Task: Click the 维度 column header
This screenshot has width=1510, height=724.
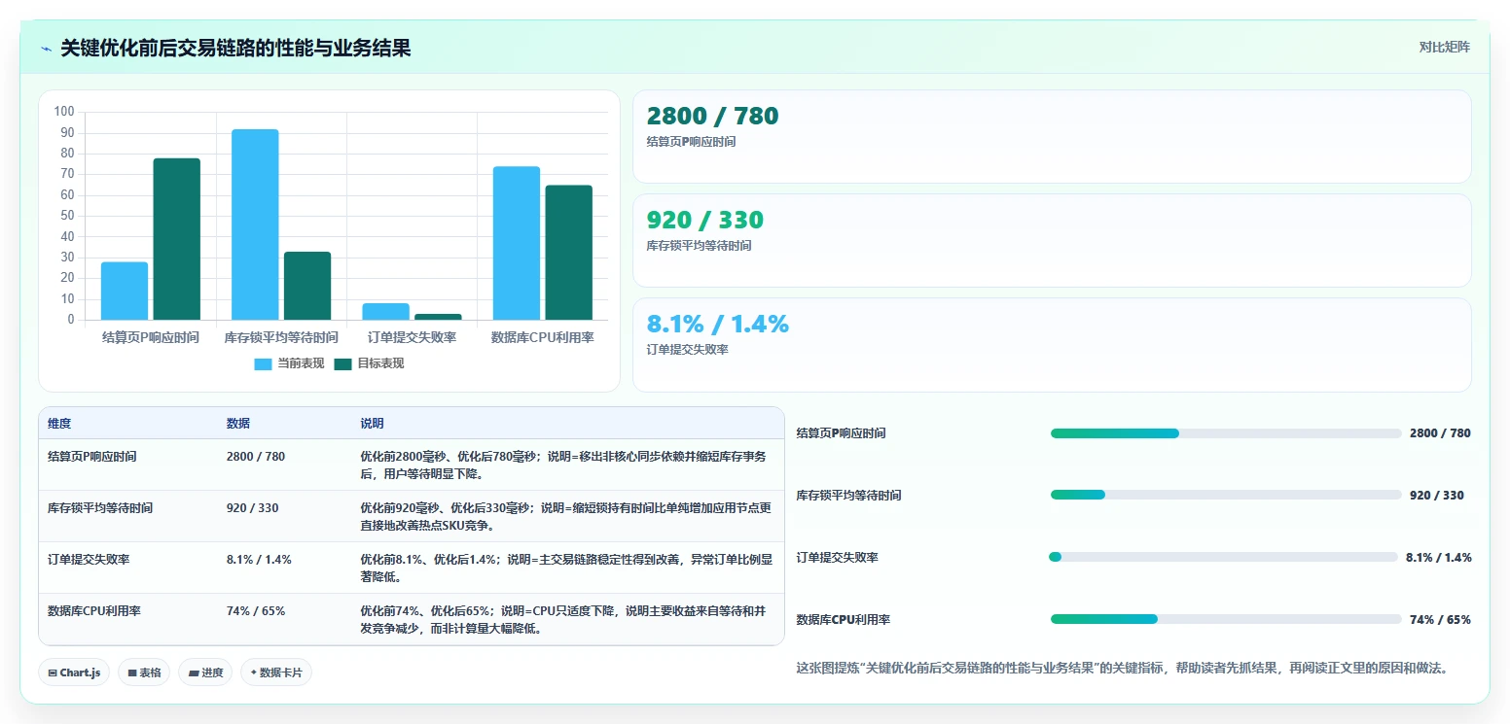Action: (59, 424)
